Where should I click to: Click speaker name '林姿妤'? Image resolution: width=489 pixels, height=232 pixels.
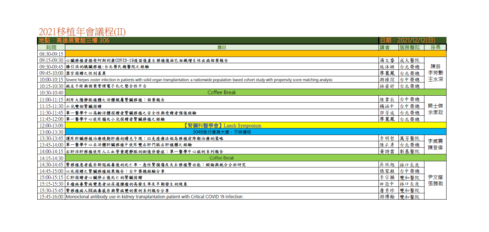(386, 86)
